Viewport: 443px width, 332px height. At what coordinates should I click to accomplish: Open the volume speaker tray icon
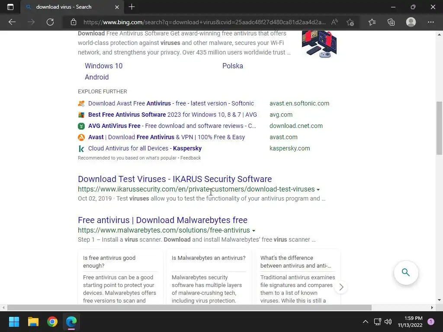[x=388, y=322]
